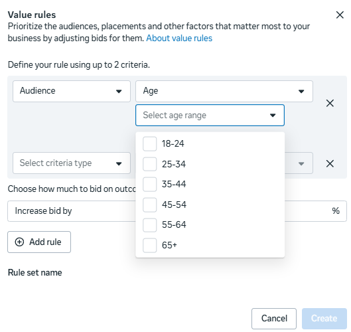Click the Add rule button
This screenshot has width=351, height=332.
point(39,242)
